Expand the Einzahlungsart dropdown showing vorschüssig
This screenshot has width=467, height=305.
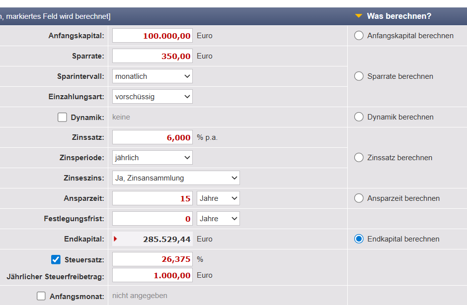tap(153, 97)
